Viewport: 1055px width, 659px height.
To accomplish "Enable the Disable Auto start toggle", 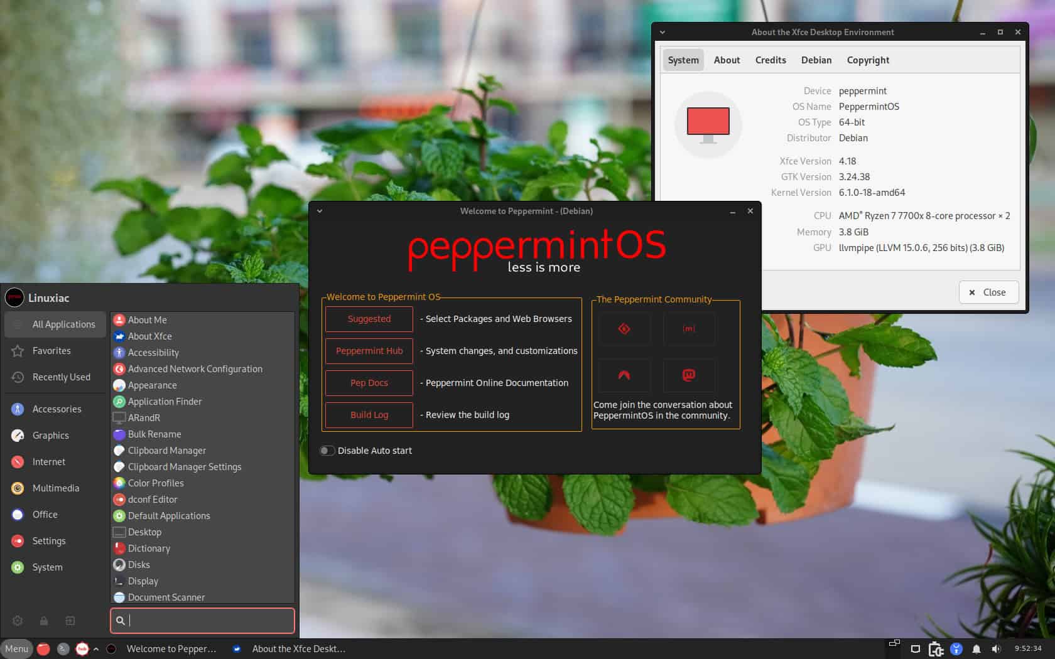I will click(327, 451).
